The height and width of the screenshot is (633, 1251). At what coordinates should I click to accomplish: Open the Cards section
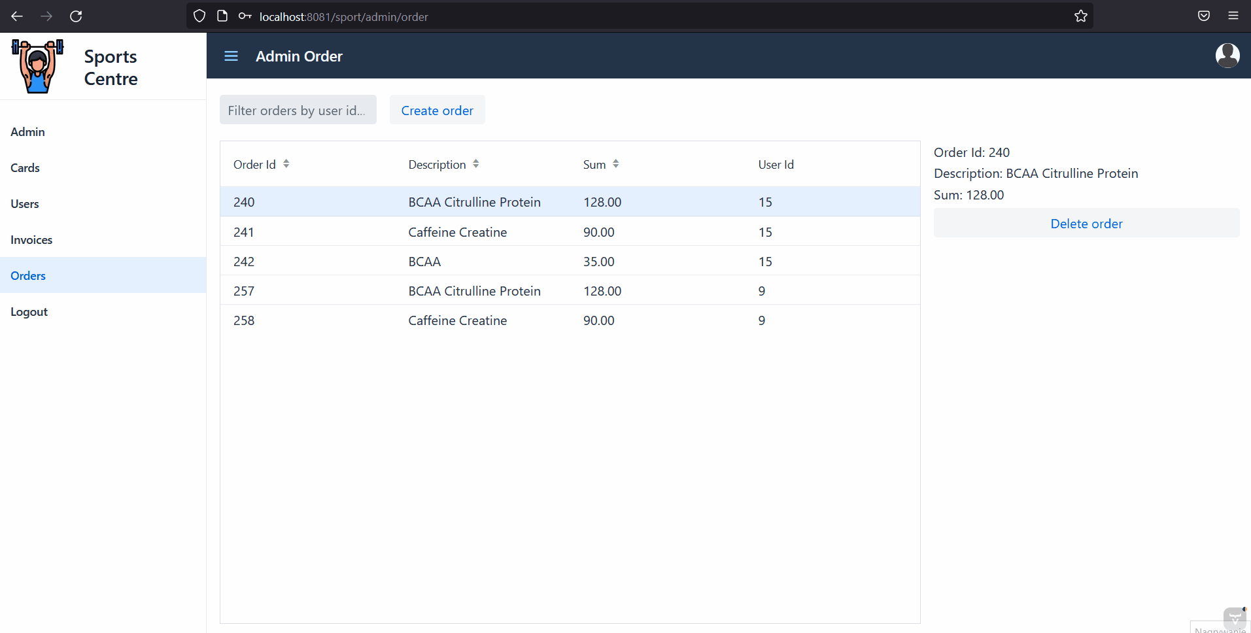25,167
